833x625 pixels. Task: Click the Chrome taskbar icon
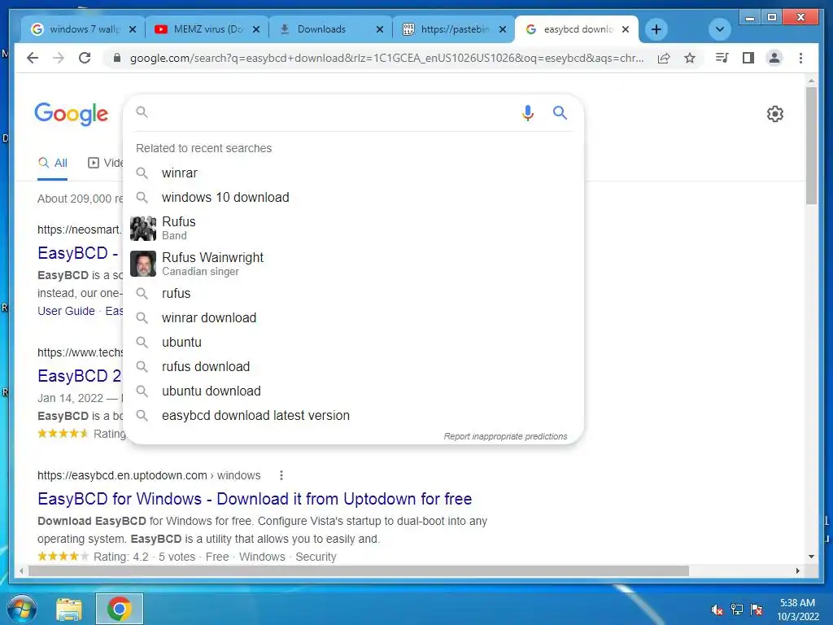pos(119,609)
